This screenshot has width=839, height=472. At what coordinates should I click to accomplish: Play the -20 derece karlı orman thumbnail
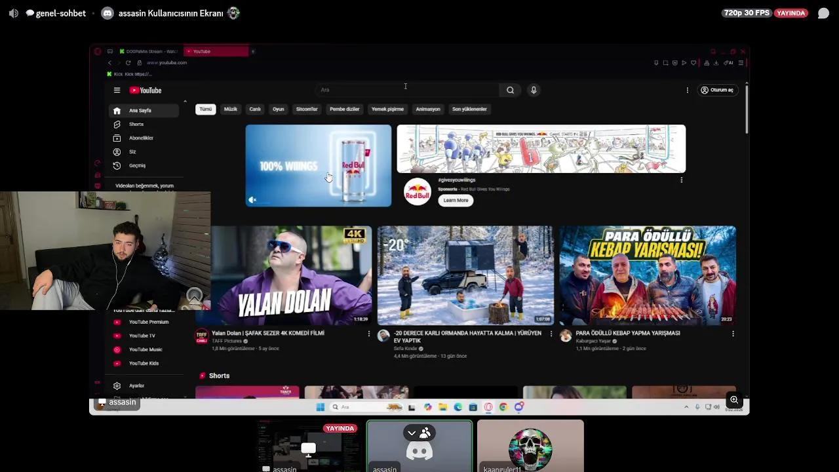(x=465, y=275)
